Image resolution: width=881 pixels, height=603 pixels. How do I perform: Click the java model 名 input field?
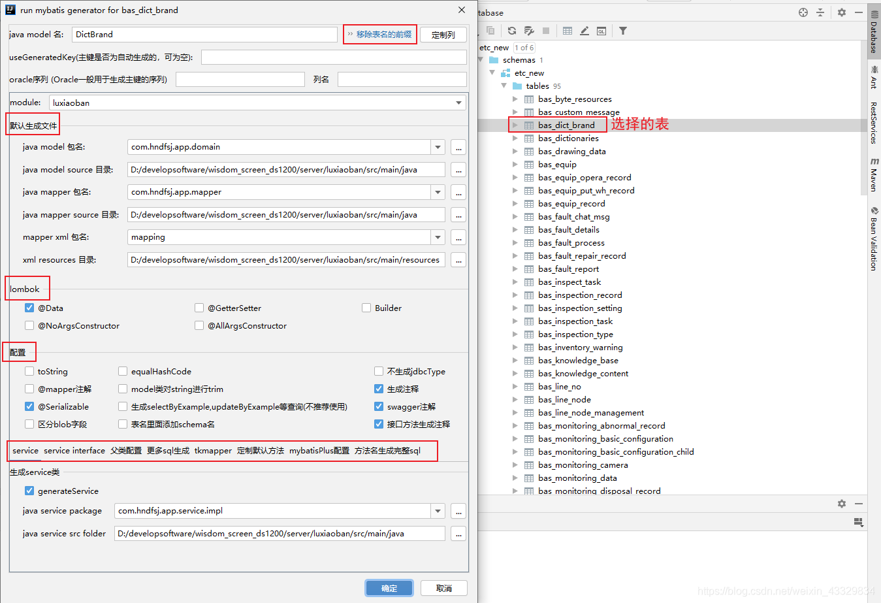pos(204,35)
